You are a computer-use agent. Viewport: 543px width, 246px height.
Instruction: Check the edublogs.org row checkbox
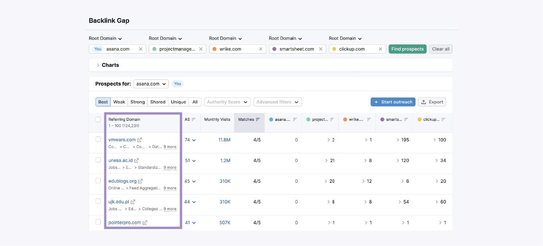click(98, 180)
